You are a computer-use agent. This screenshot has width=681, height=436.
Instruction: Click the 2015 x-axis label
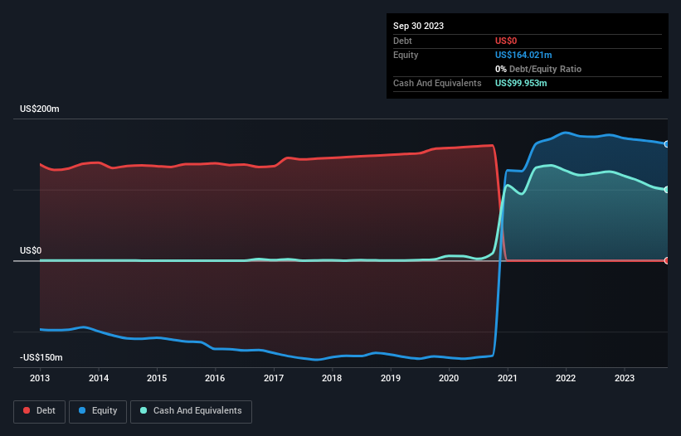(x=157, y=378)
